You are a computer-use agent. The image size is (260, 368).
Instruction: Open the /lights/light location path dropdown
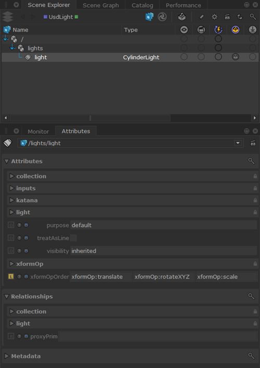tap(238, 143)
